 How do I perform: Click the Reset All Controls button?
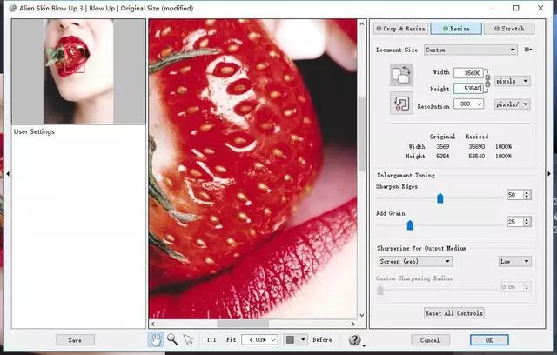453,313
